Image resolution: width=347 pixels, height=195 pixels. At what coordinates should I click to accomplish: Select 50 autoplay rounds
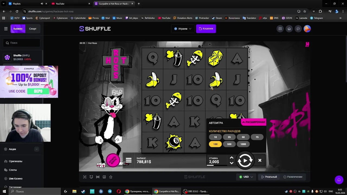point(243,137)
